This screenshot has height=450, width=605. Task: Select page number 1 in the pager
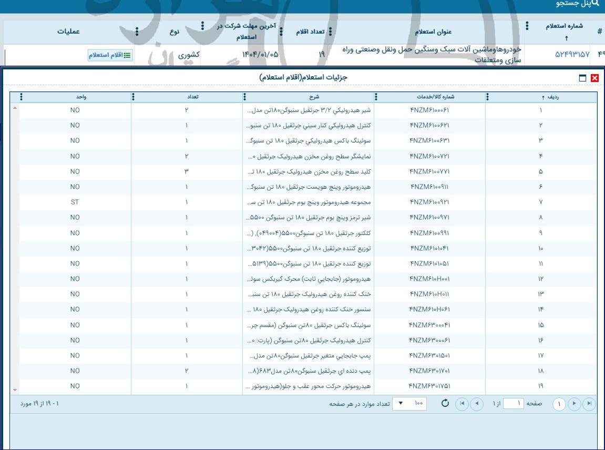tap(559, 404)
